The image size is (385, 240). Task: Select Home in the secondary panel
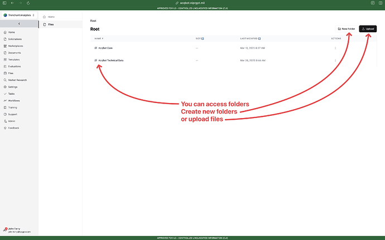tap(60, 17)
